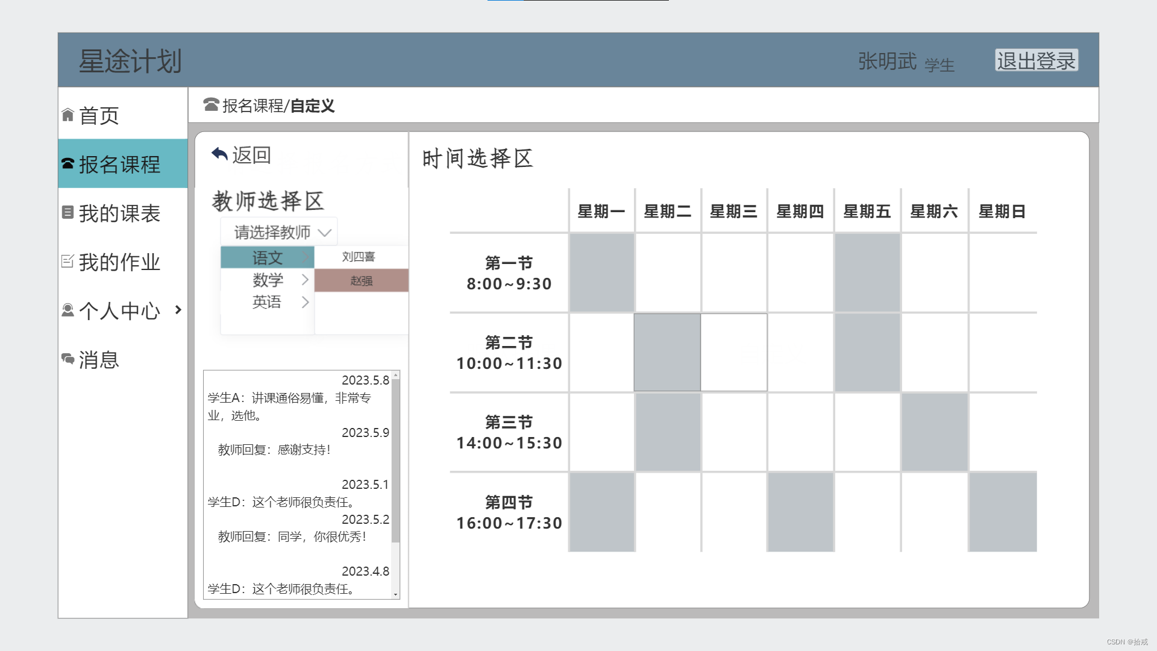This screenshot has width=1157, height=651.
Task: Click the highlighted 赵强 teacher entry
Action: 361,281
